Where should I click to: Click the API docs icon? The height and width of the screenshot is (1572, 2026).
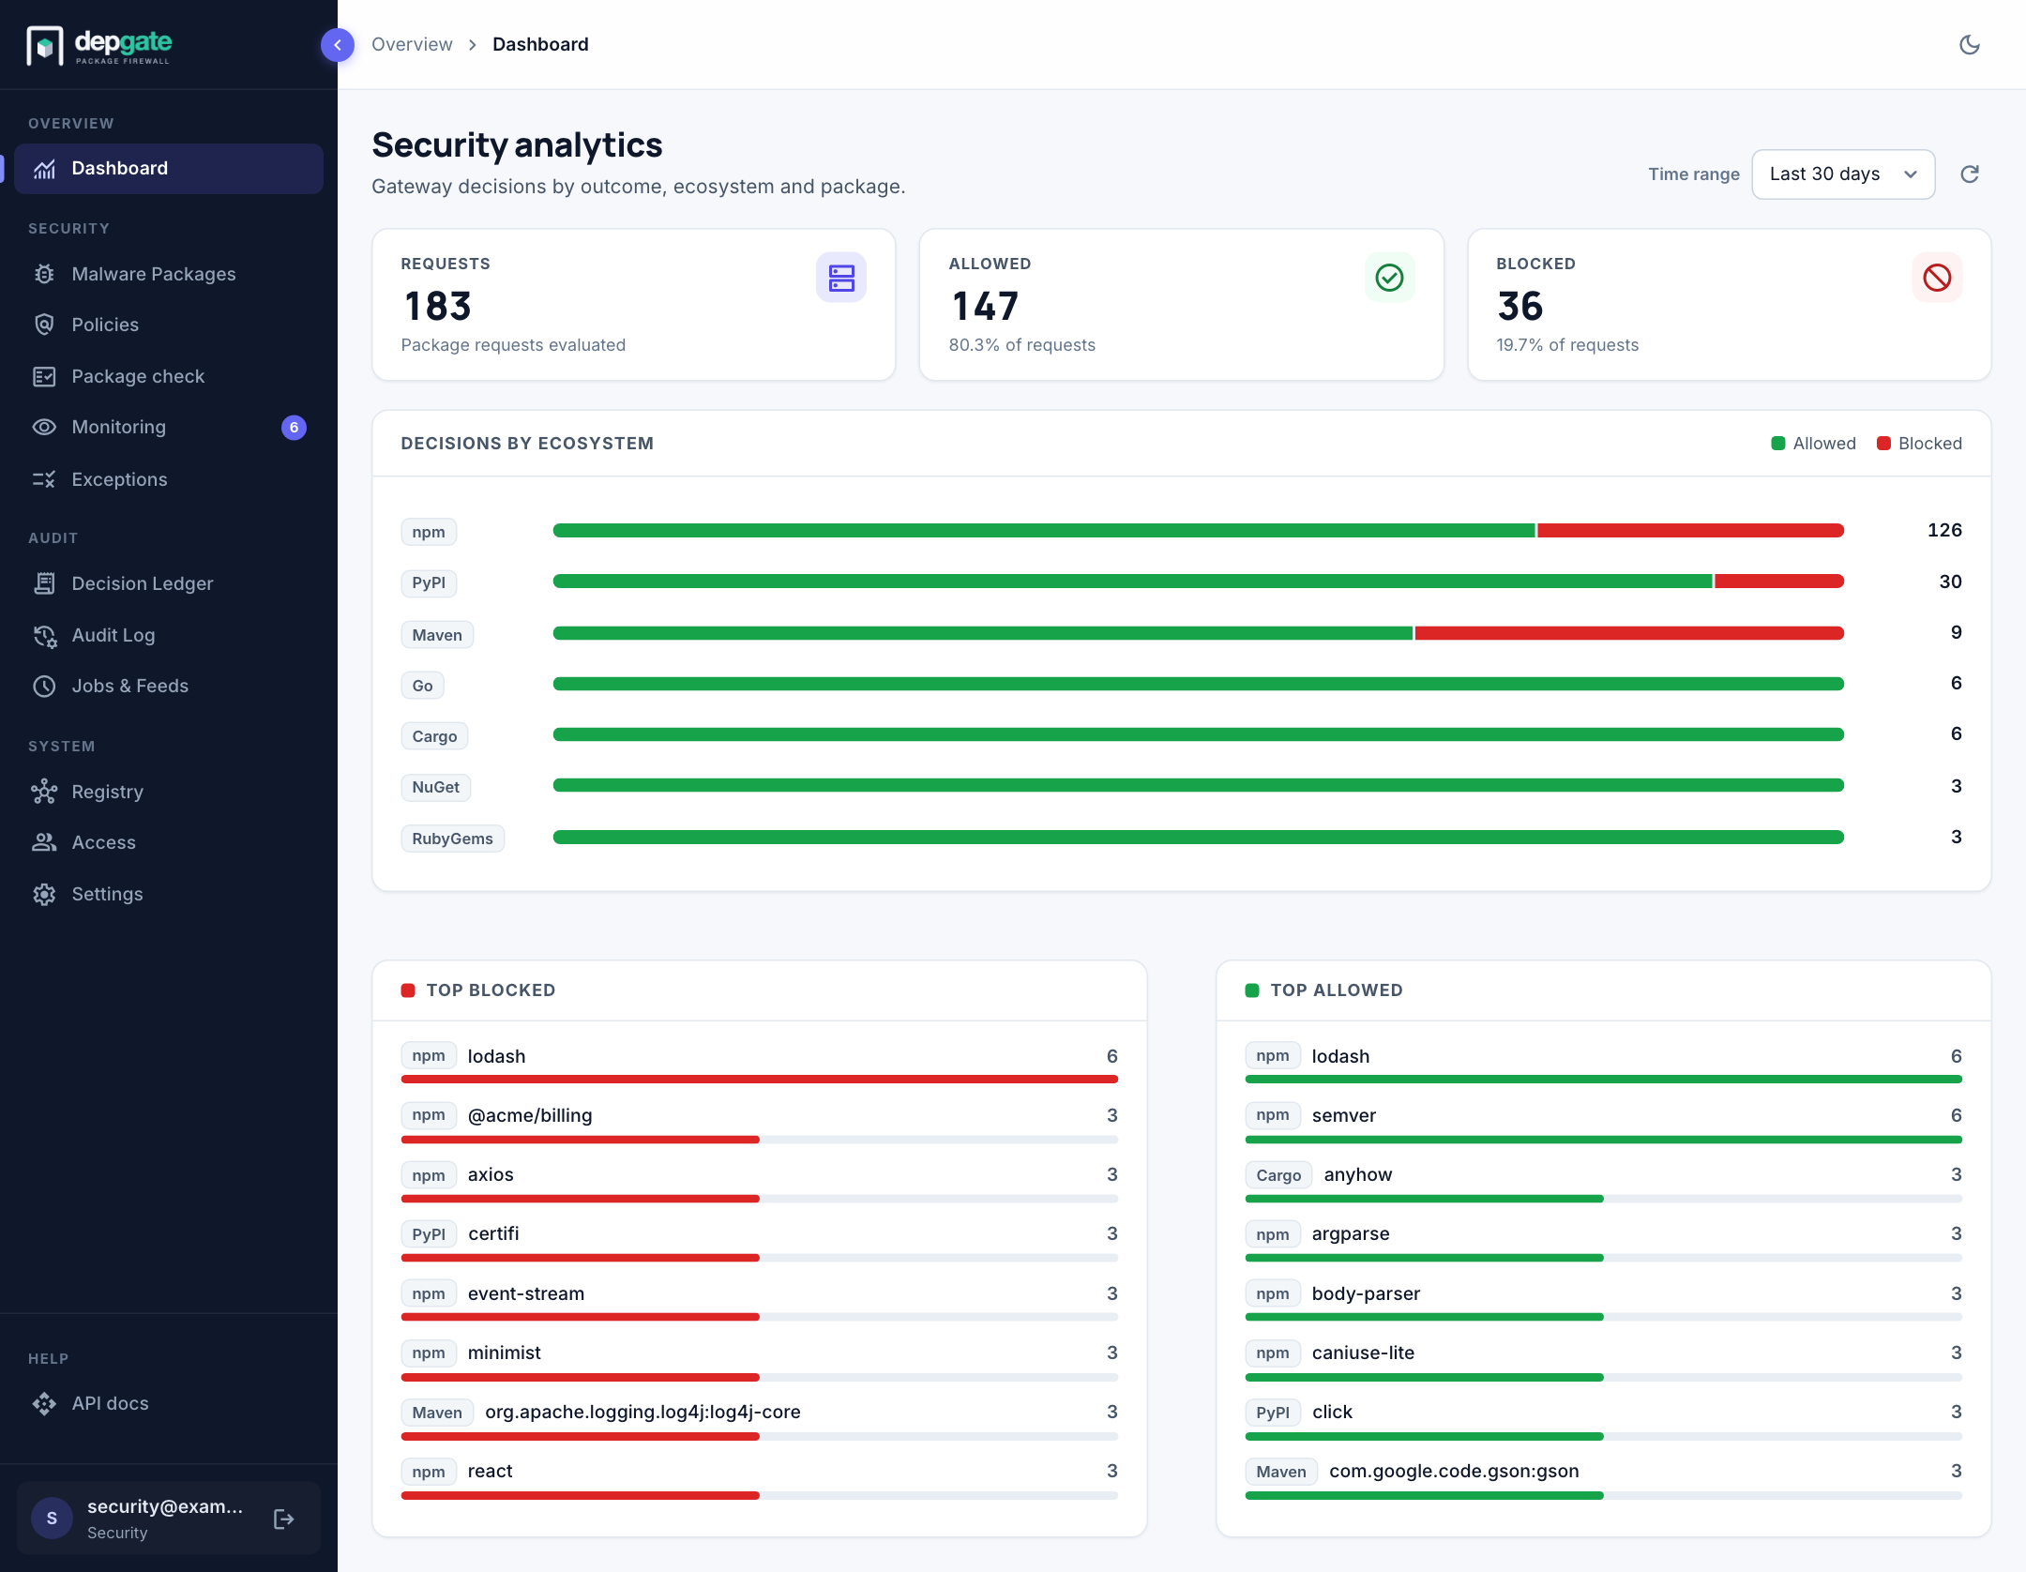pos(44,1403)
